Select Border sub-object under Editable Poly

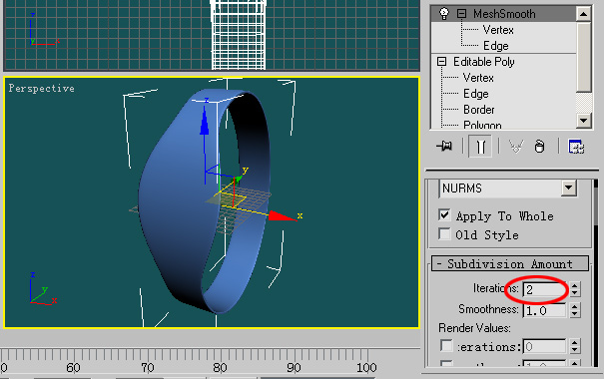click(479, 110)
